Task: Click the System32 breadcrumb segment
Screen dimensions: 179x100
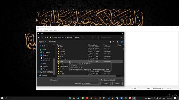Action: click(78, 37)
